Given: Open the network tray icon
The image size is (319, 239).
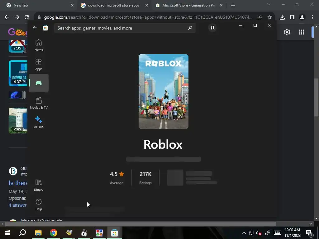Looking at the screenshot, I should click(251, 233).
